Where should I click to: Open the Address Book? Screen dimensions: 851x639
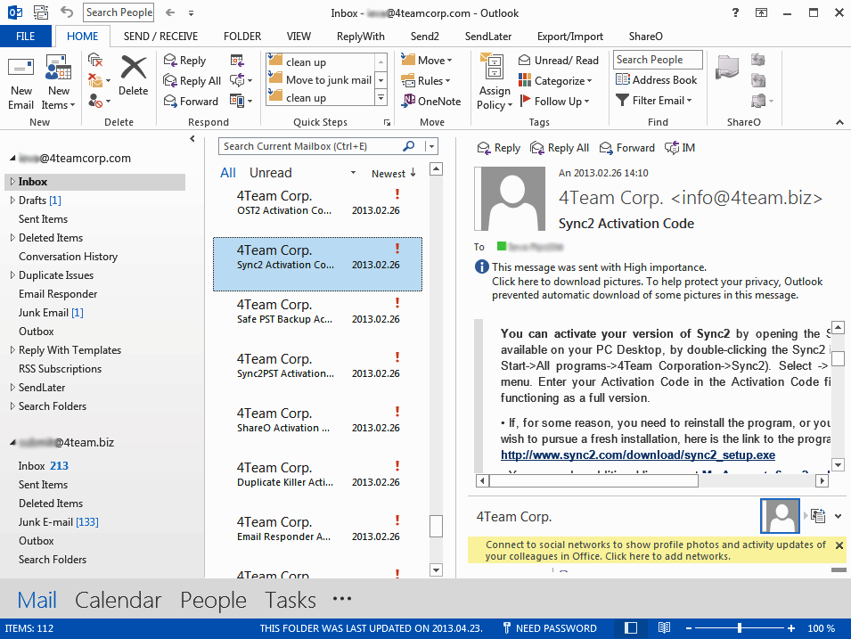[656, 80]
